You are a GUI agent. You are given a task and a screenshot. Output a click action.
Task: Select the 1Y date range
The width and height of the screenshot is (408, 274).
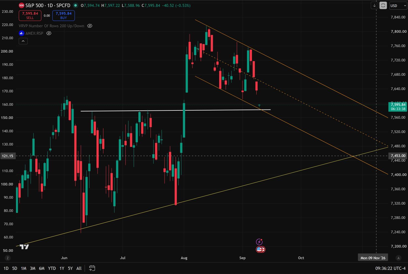[x=62, y=268]
